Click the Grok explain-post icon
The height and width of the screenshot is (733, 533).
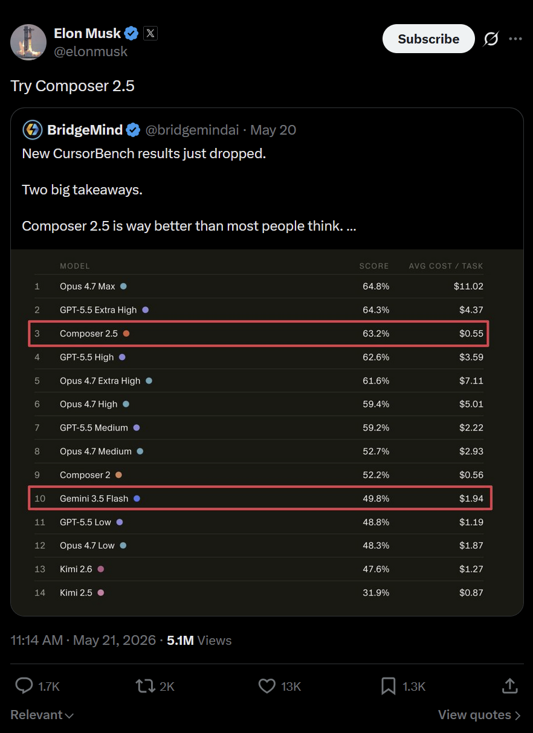click(x=491, y=39)
